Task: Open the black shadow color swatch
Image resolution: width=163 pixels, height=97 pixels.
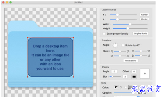Action: click(134, 77)
